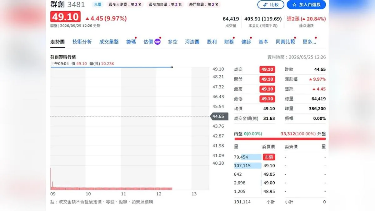The image size is (375, 211).
Task: Open the 河流圖 tab
Action: point(192,42)
